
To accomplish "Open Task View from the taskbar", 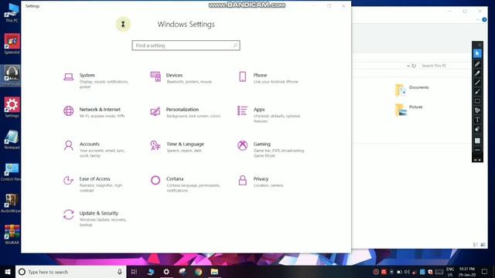I will [x=134, y=272].
